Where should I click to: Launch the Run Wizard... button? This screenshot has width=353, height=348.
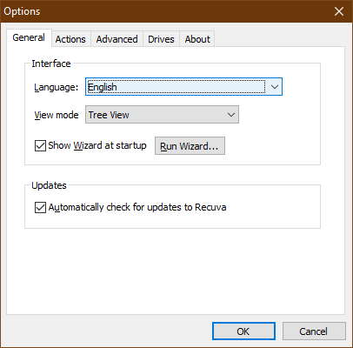(x=190, y=146)
